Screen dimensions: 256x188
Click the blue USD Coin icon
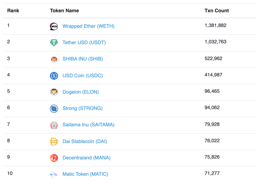[x=54, y=76]
